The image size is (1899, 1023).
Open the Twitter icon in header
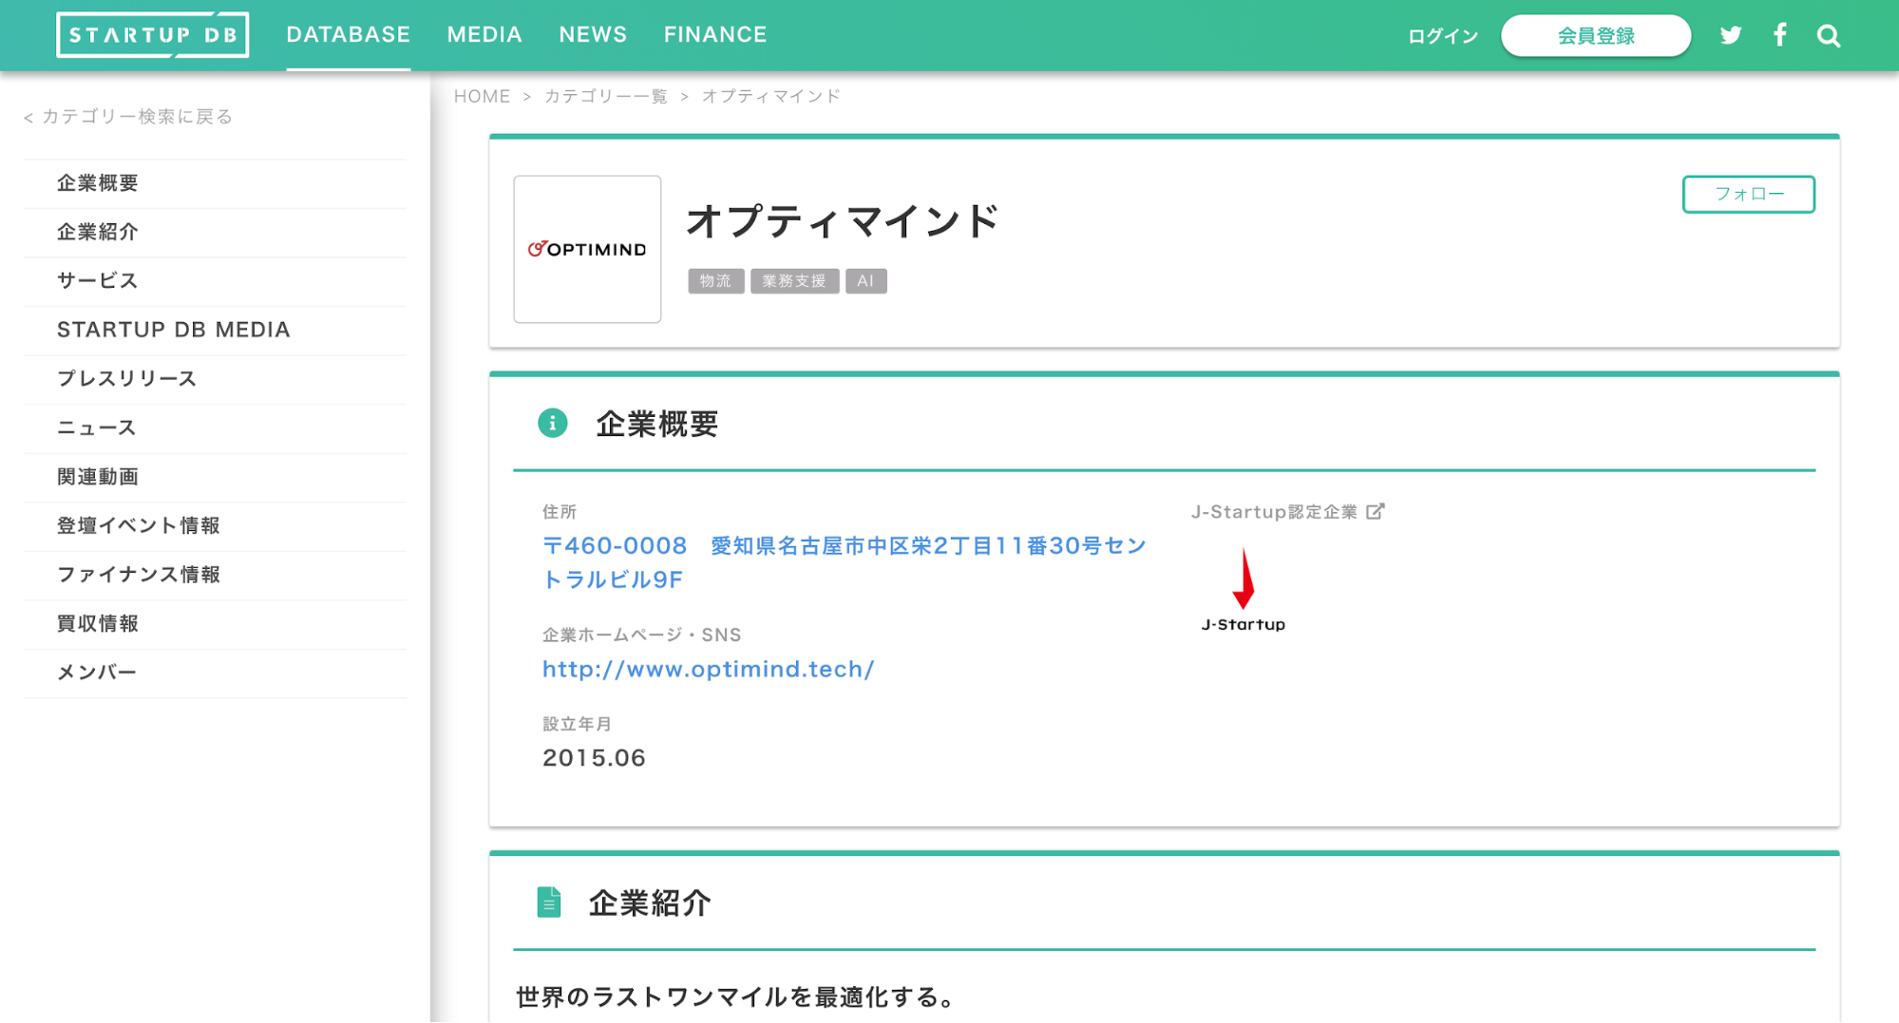coord(1731,36)
